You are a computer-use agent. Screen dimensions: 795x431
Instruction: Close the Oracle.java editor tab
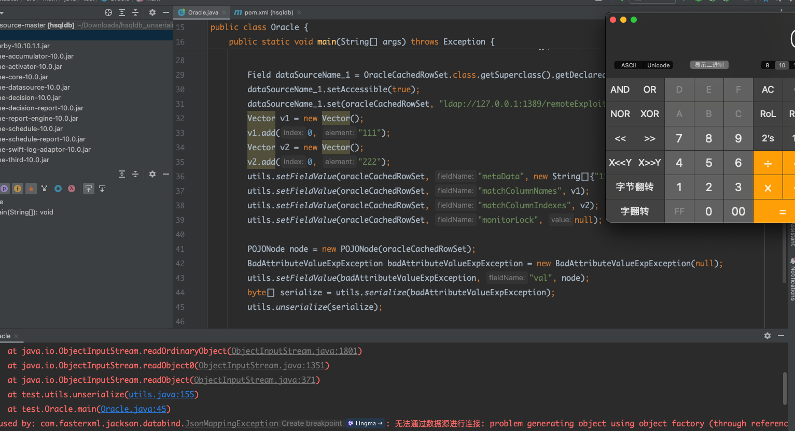224,12
